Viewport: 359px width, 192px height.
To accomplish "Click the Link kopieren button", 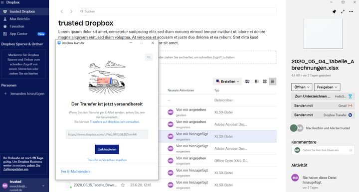I will point(107,149).
